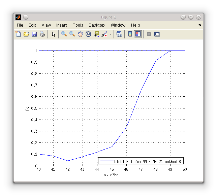
Task: Click the New Figure icon
Action: pos(18,34)
